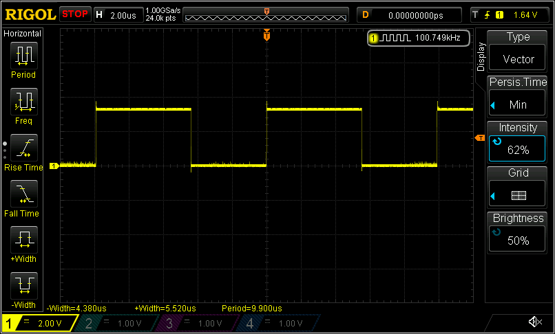Open the display Type Vector menu
555x334 pixels.
pyautogui.click(x=518, y=49)
